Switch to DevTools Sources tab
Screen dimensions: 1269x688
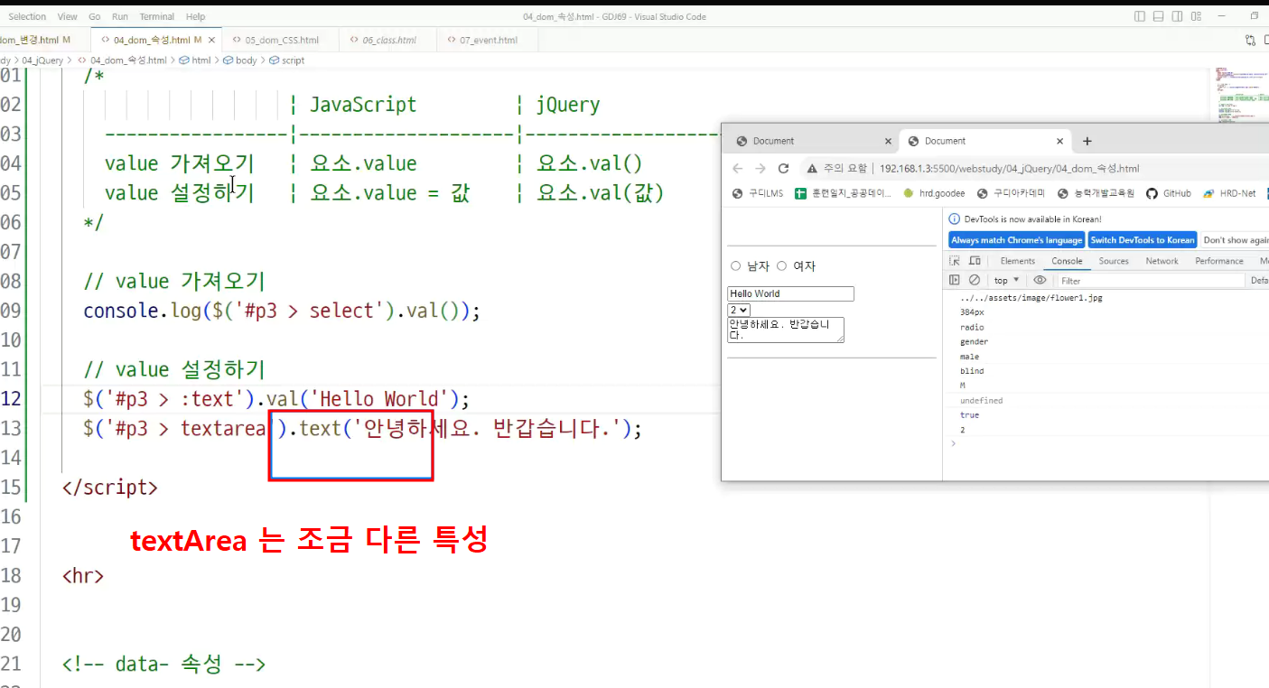click(x=1114, y=261)
